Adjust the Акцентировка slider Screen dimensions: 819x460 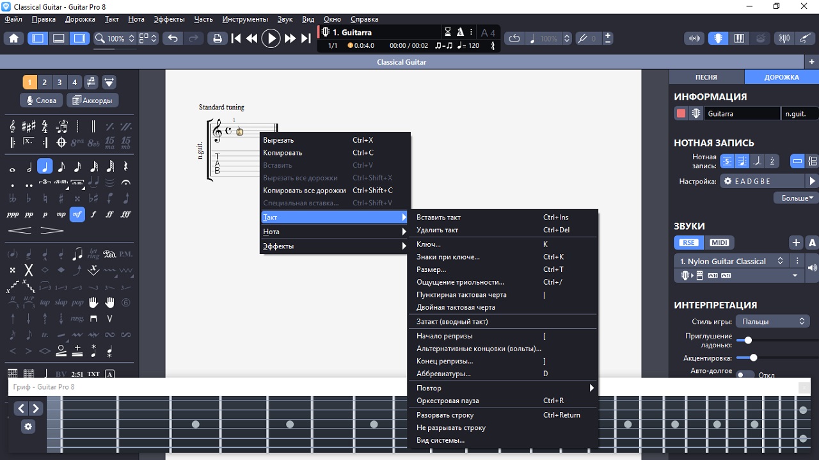tap(753, 358)
